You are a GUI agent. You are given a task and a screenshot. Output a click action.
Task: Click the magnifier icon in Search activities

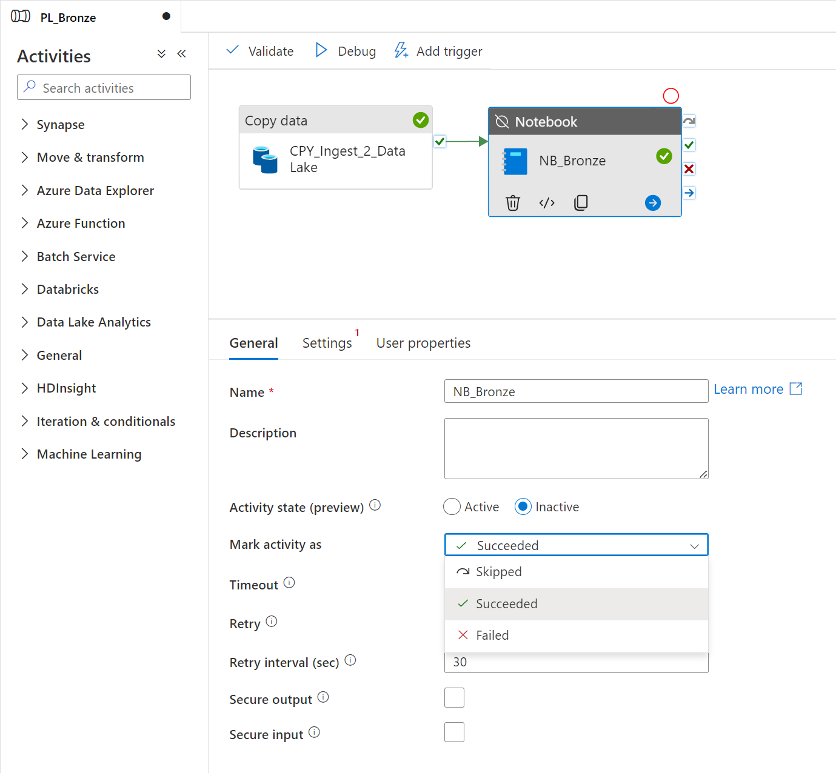(x=30, y=87)
